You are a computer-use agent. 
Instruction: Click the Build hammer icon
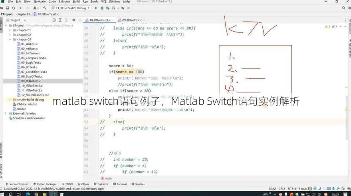pyautogui.click(x=45, y=8)
